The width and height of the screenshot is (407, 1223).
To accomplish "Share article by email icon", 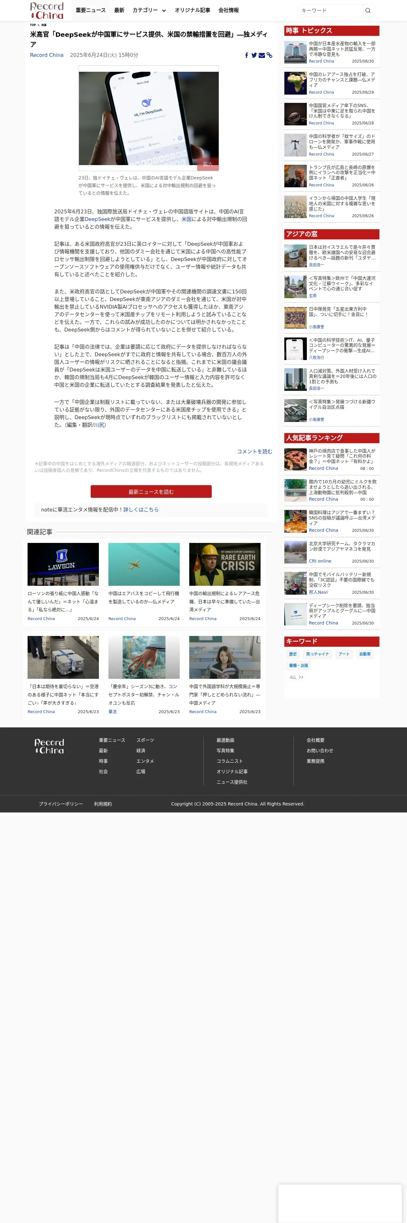I will coord(262,56).
